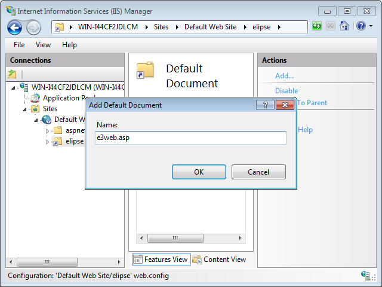The height and width of the screenshot is (287, 382).
Task: Open breadcrumb arrow after WIN-I44CF2JDLCM
Action: click(x=147, y=27)
